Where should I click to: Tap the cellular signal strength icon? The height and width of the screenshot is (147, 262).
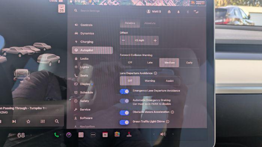pos(196,12)
